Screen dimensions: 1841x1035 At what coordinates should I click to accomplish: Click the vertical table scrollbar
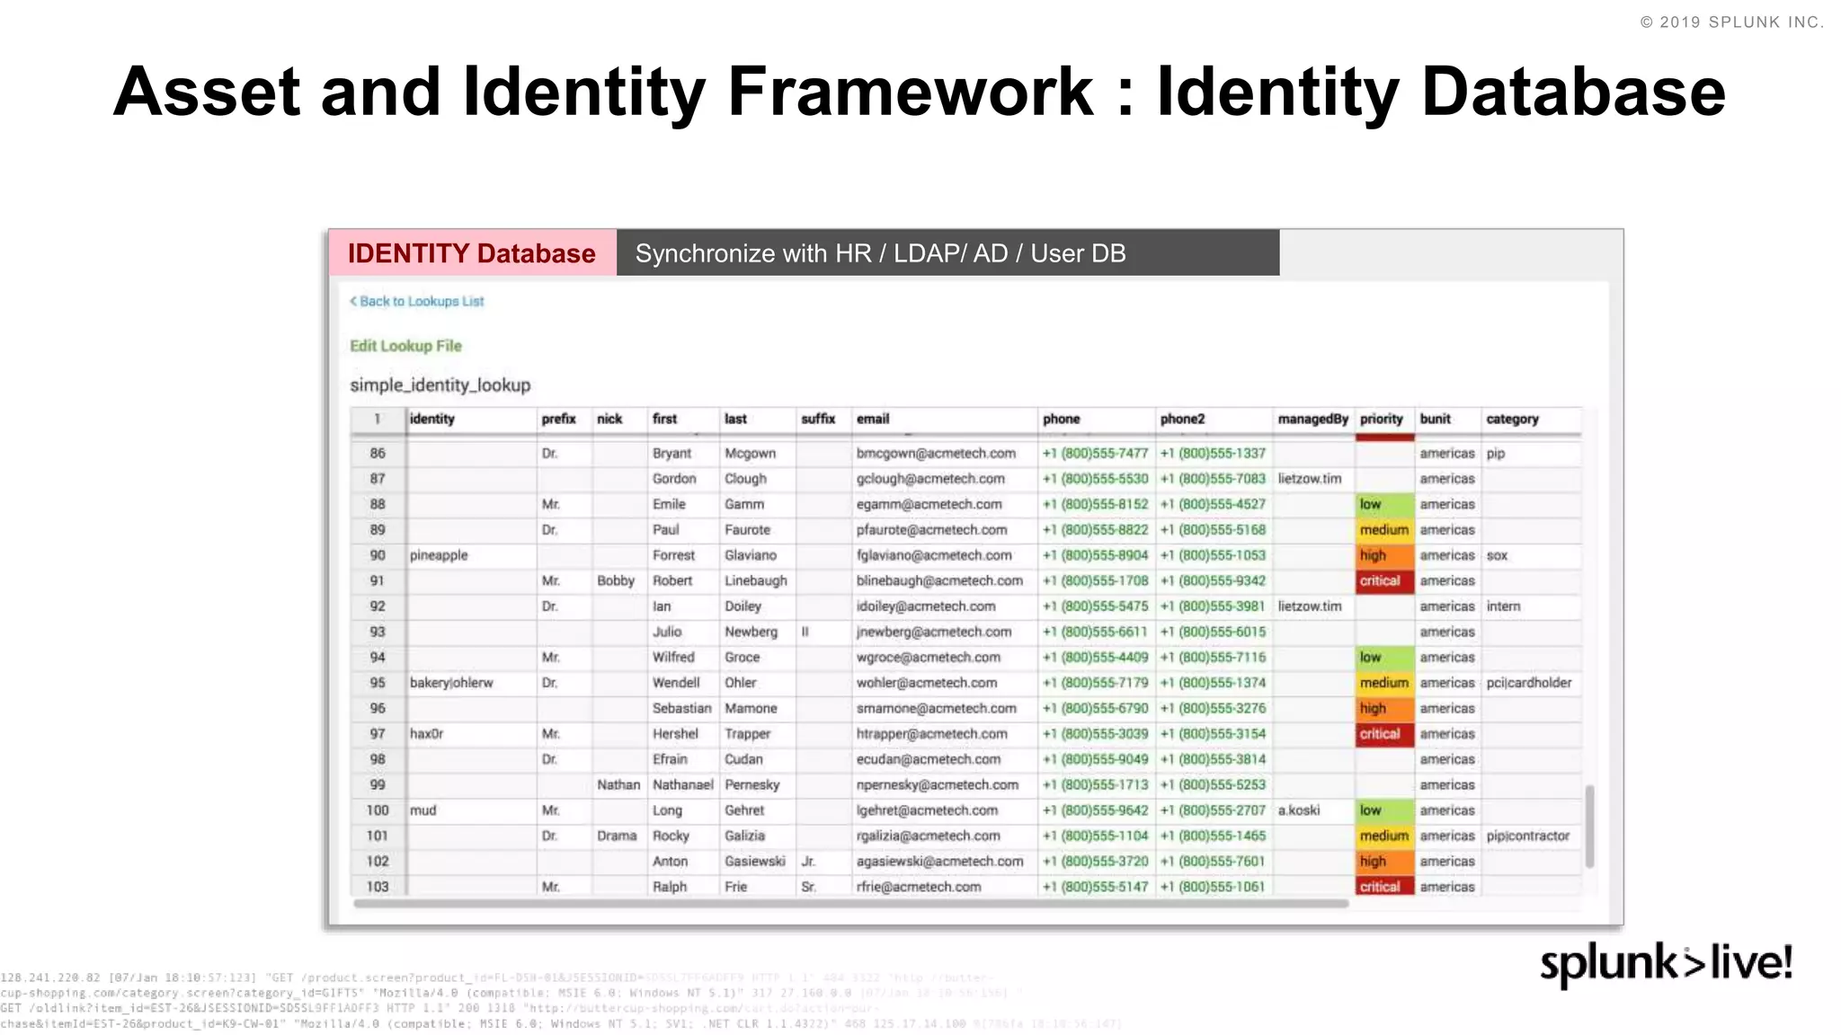coord(1589,827)
